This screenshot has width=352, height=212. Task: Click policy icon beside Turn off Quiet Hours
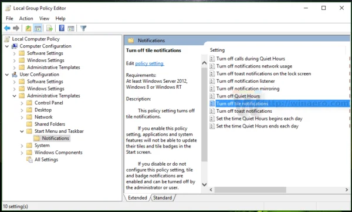click(212, 96)
